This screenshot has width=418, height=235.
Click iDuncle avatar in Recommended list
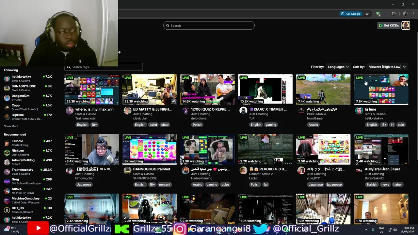7,143
